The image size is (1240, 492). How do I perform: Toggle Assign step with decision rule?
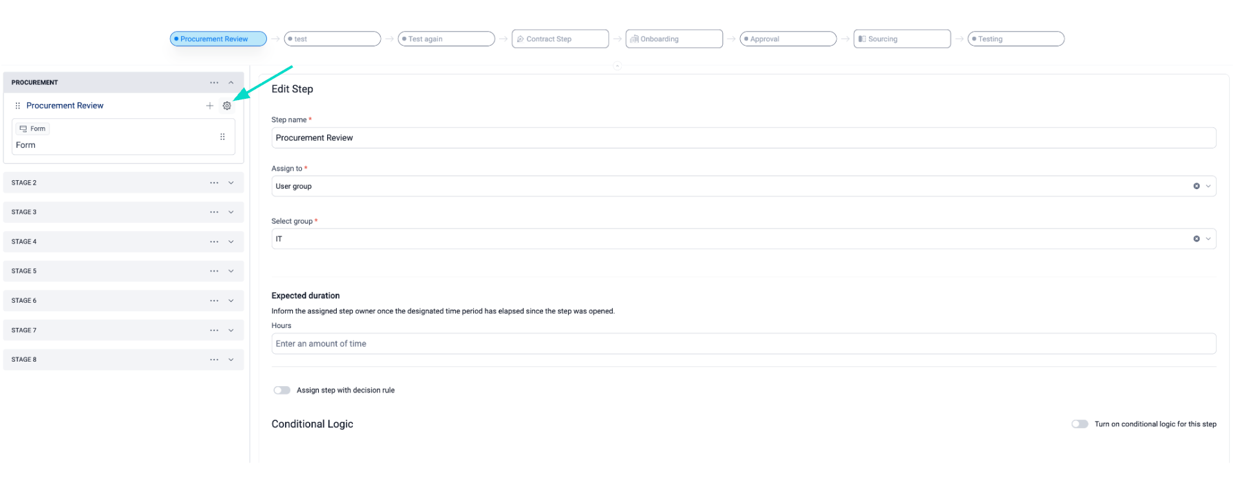coord(282,390)
